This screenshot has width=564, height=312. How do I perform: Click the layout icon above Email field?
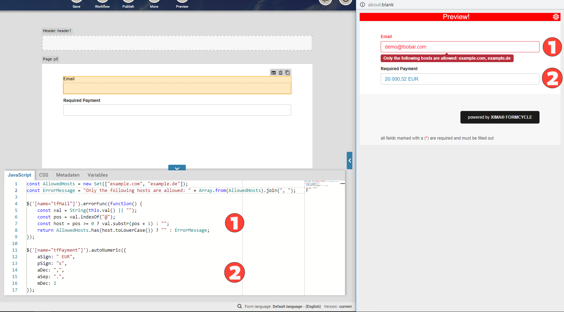tap(274, 73)
